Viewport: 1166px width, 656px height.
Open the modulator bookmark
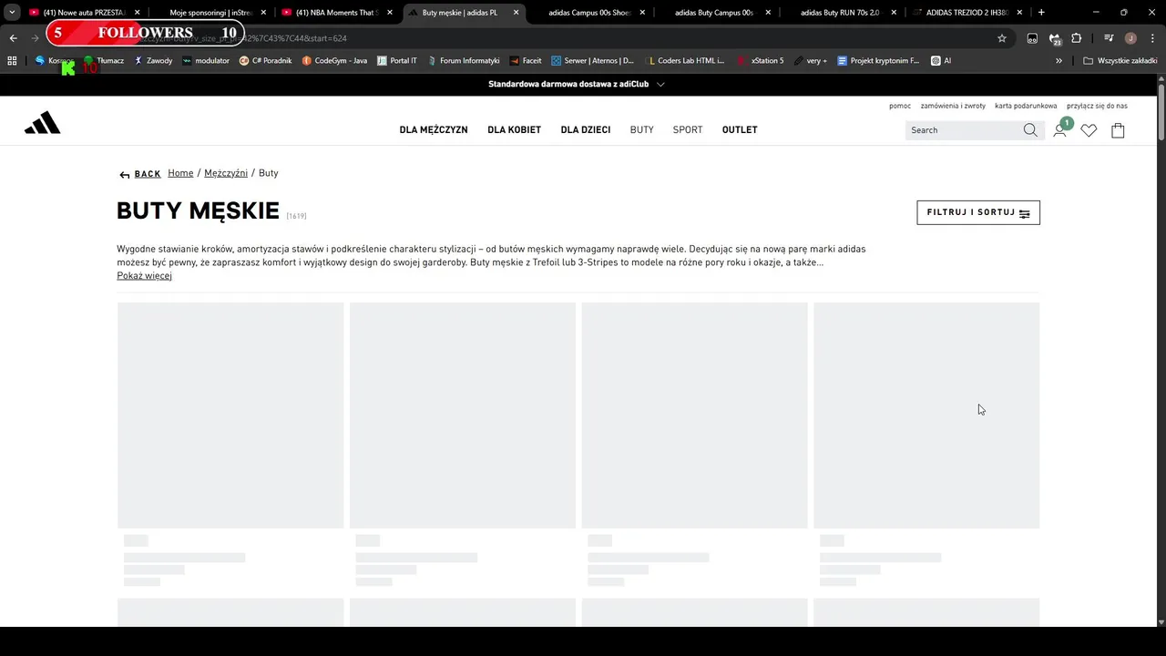pos(206,60)
